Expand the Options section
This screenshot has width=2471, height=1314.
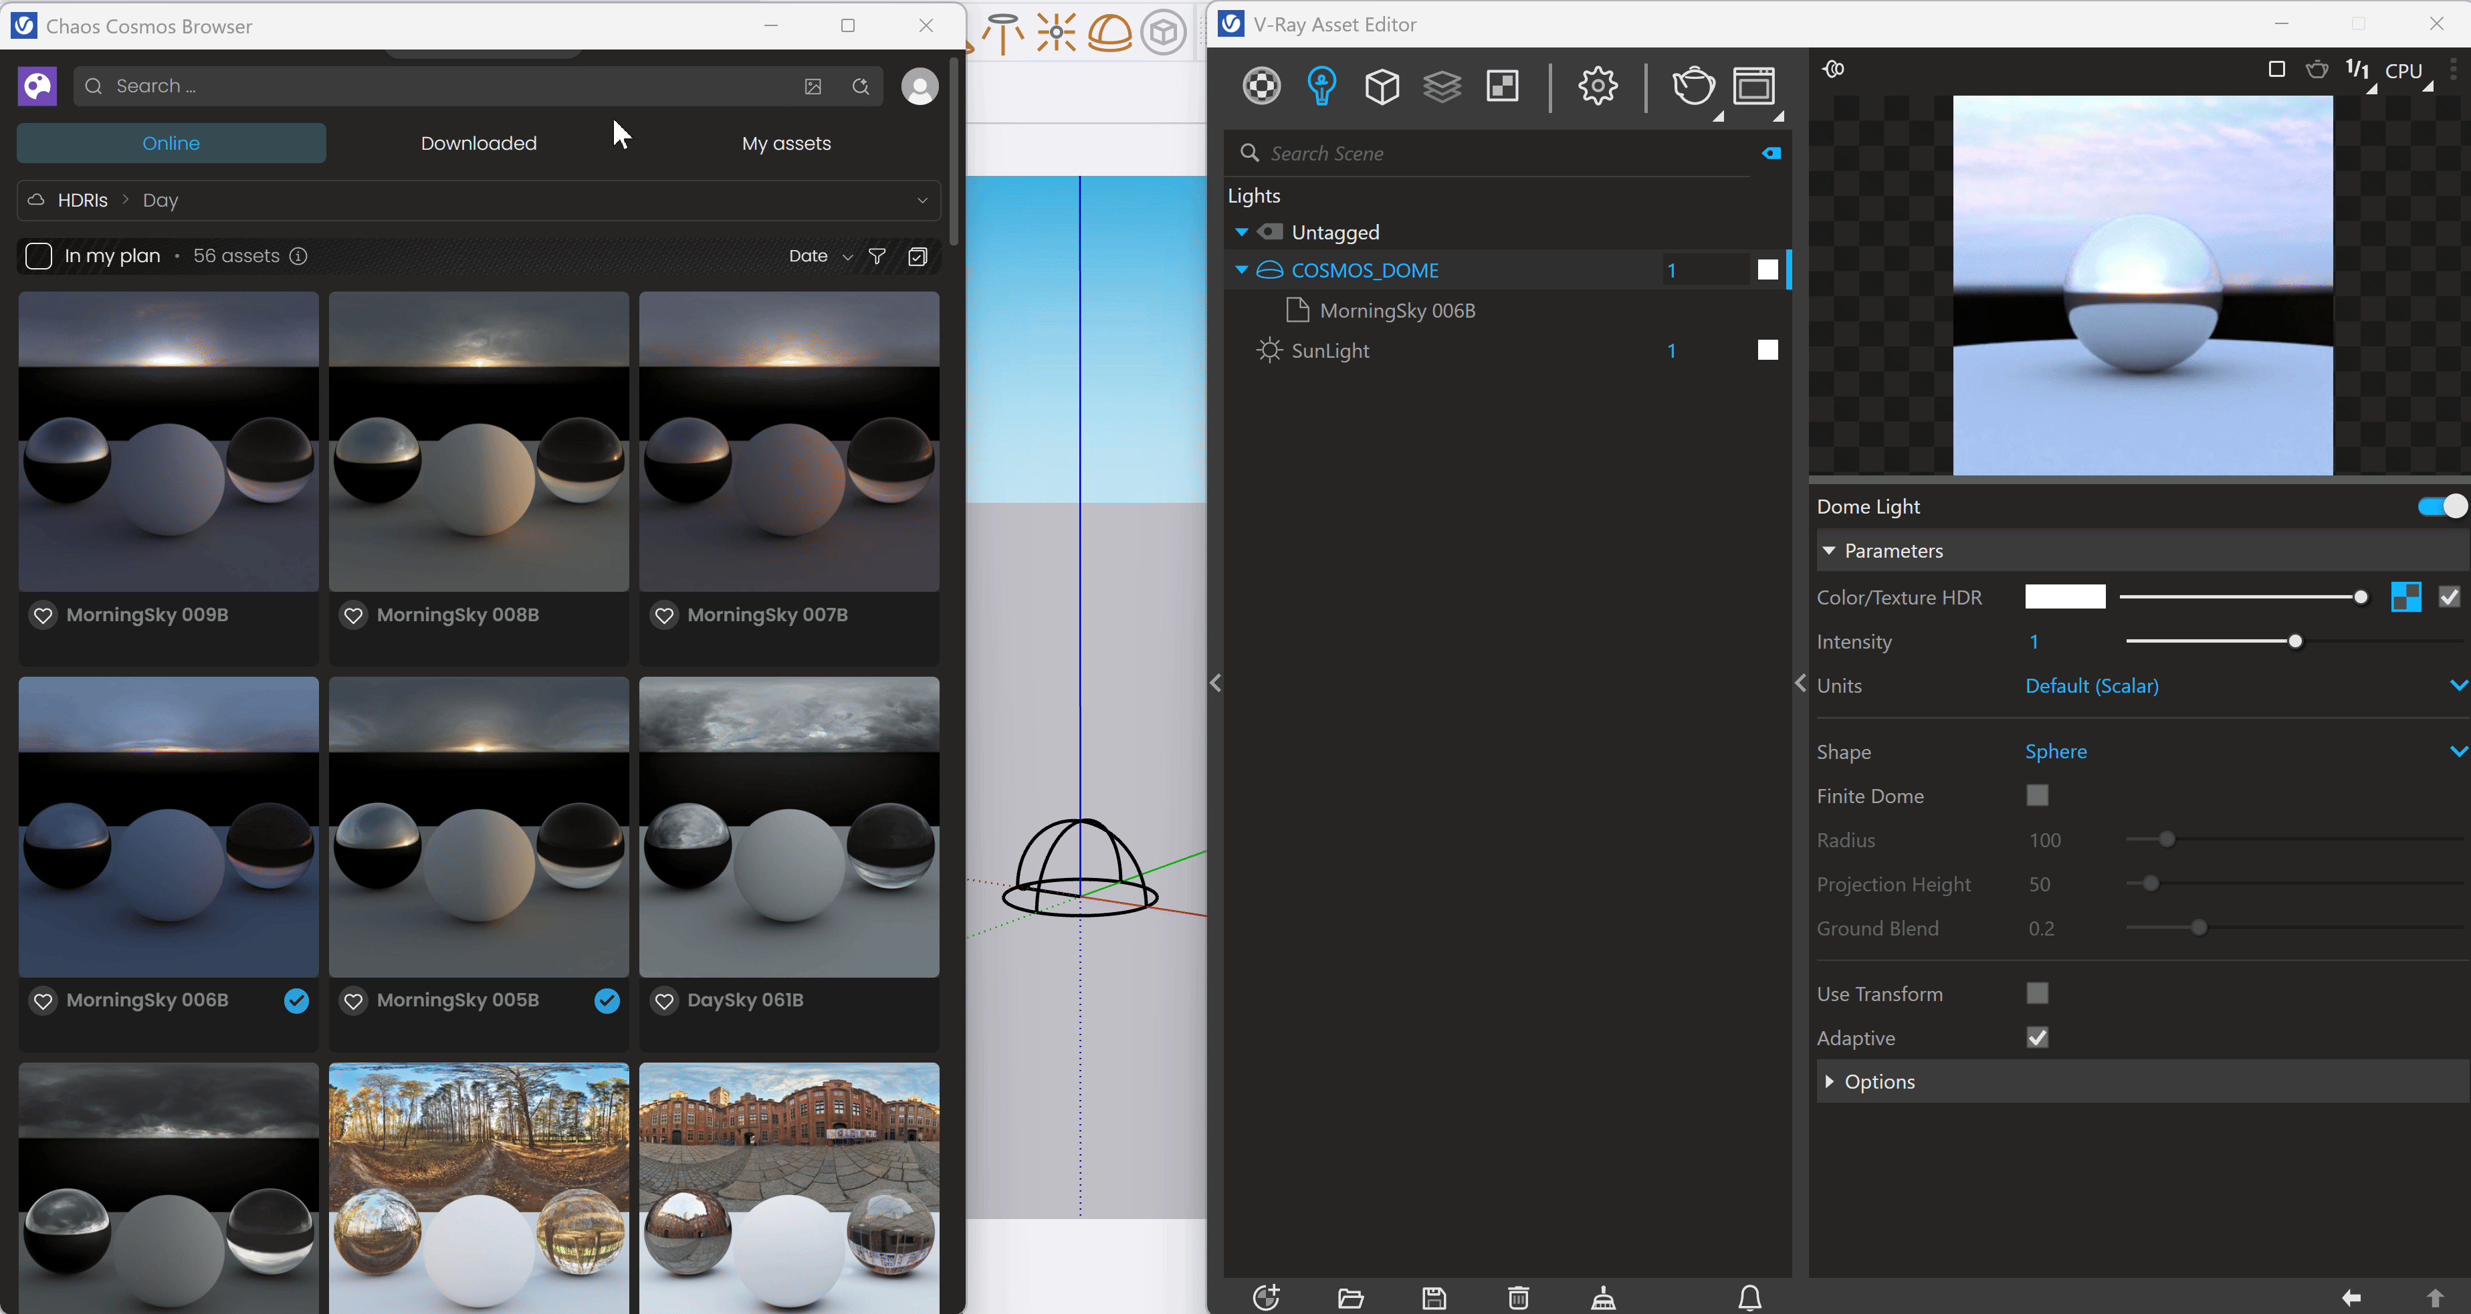[x=1829, y=1082]
